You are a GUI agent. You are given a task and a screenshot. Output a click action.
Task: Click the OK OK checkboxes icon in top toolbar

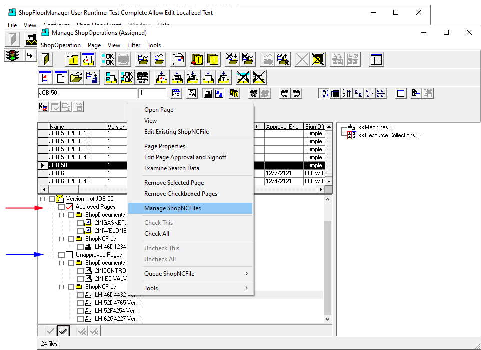108,59
